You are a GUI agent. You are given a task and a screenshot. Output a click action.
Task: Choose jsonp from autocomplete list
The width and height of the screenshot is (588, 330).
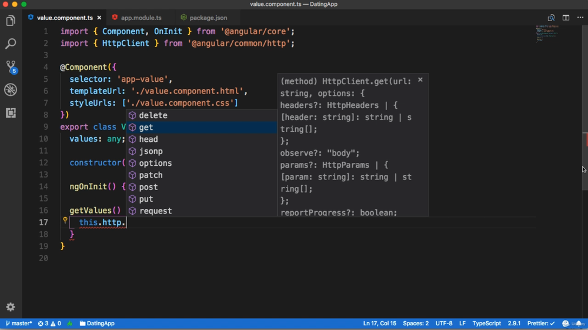201,151
